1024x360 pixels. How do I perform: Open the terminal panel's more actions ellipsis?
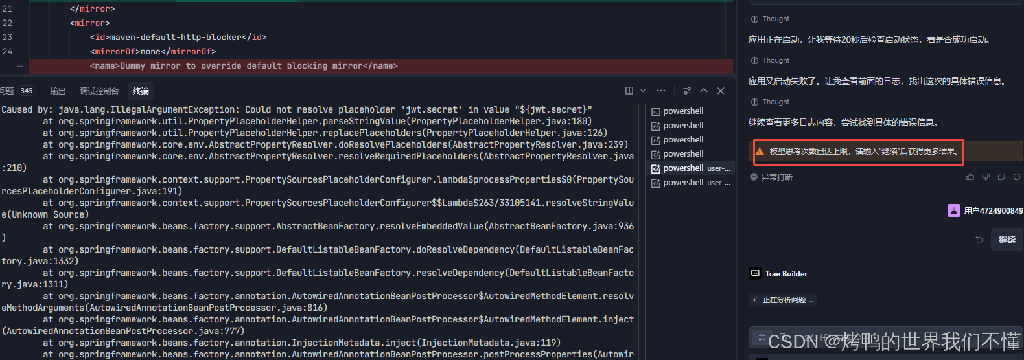[661, 91]
